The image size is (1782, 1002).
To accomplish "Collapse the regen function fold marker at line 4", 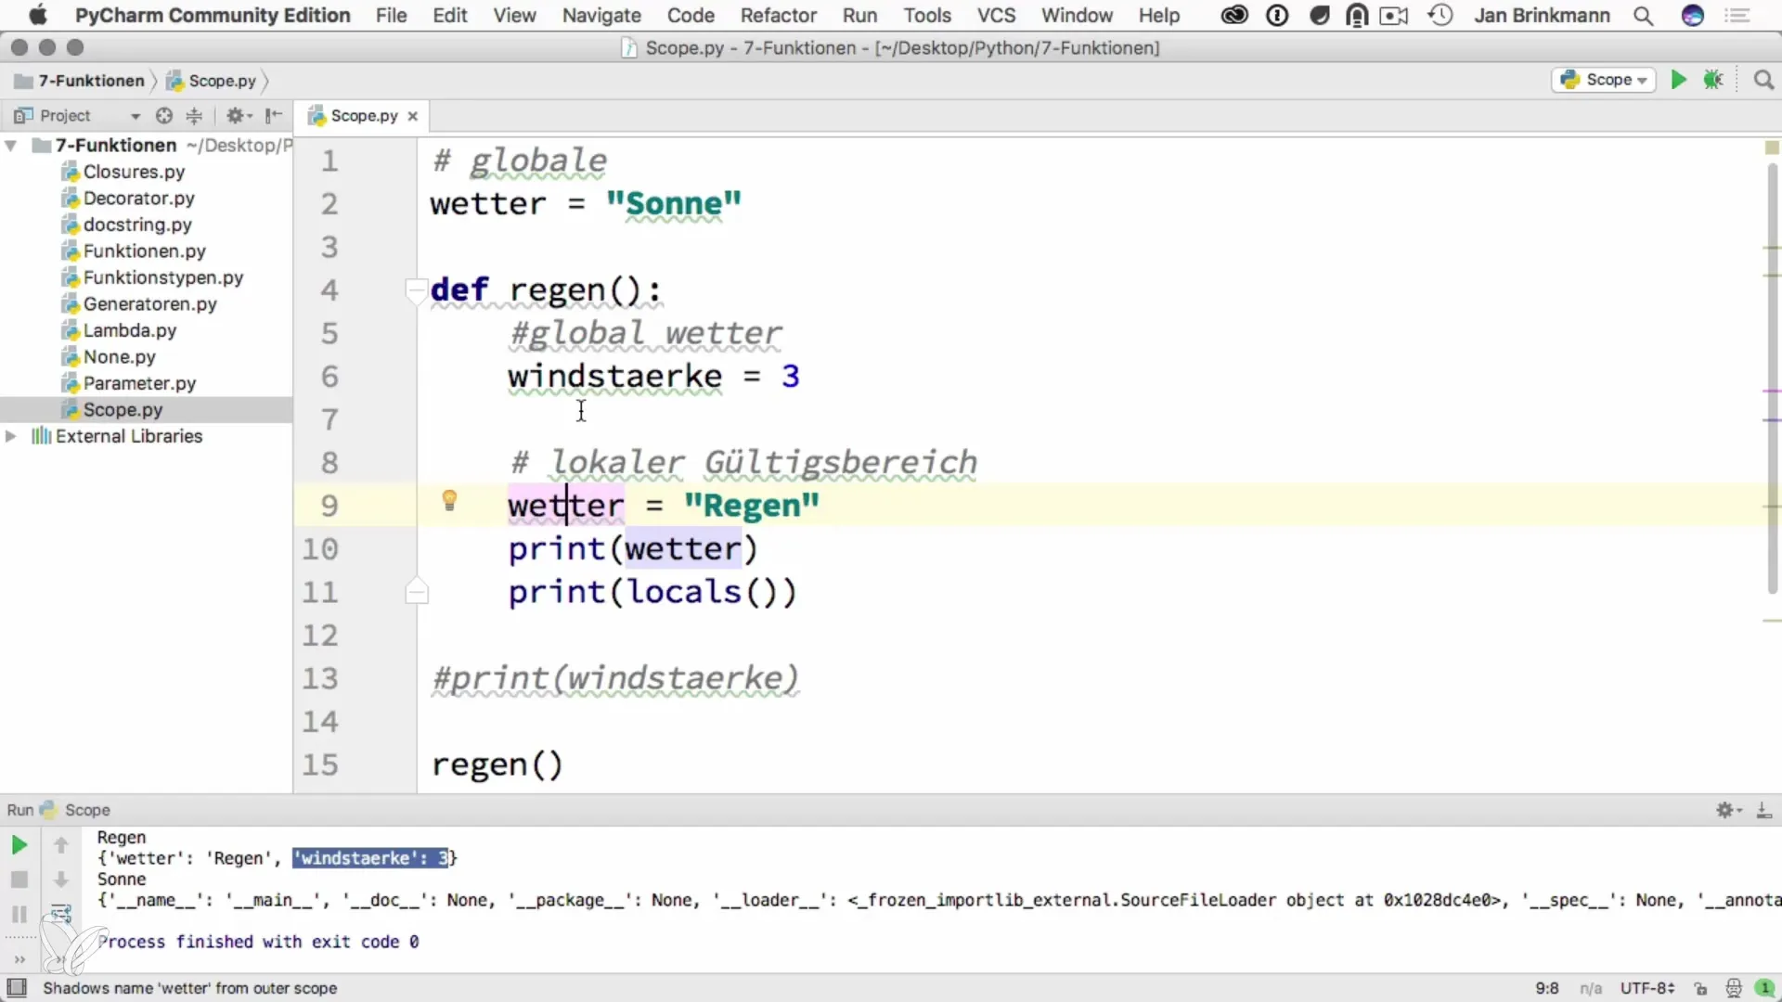I will (x=417, y=290).
